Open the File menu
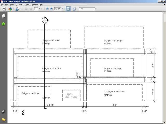Image resolution: width=166 pixels, height=124 pixels. click(x=2, y=5)
